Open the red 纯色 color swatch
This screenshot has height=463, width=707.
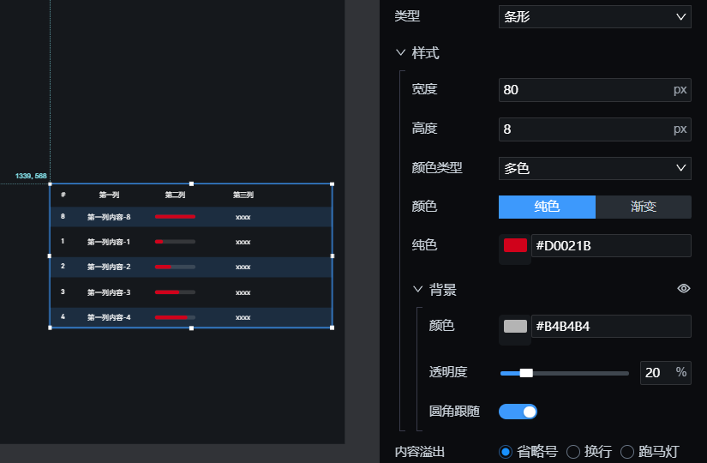pos(515,245)
